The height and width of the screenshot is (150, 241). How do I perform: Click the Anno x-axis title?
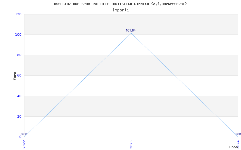[x=233, y=147]
